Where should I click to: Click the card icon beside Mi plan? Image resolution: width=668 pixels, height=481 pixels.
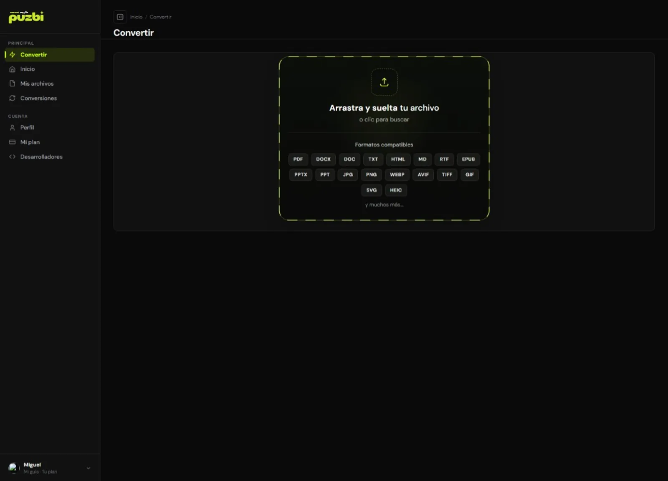point(13,142)
